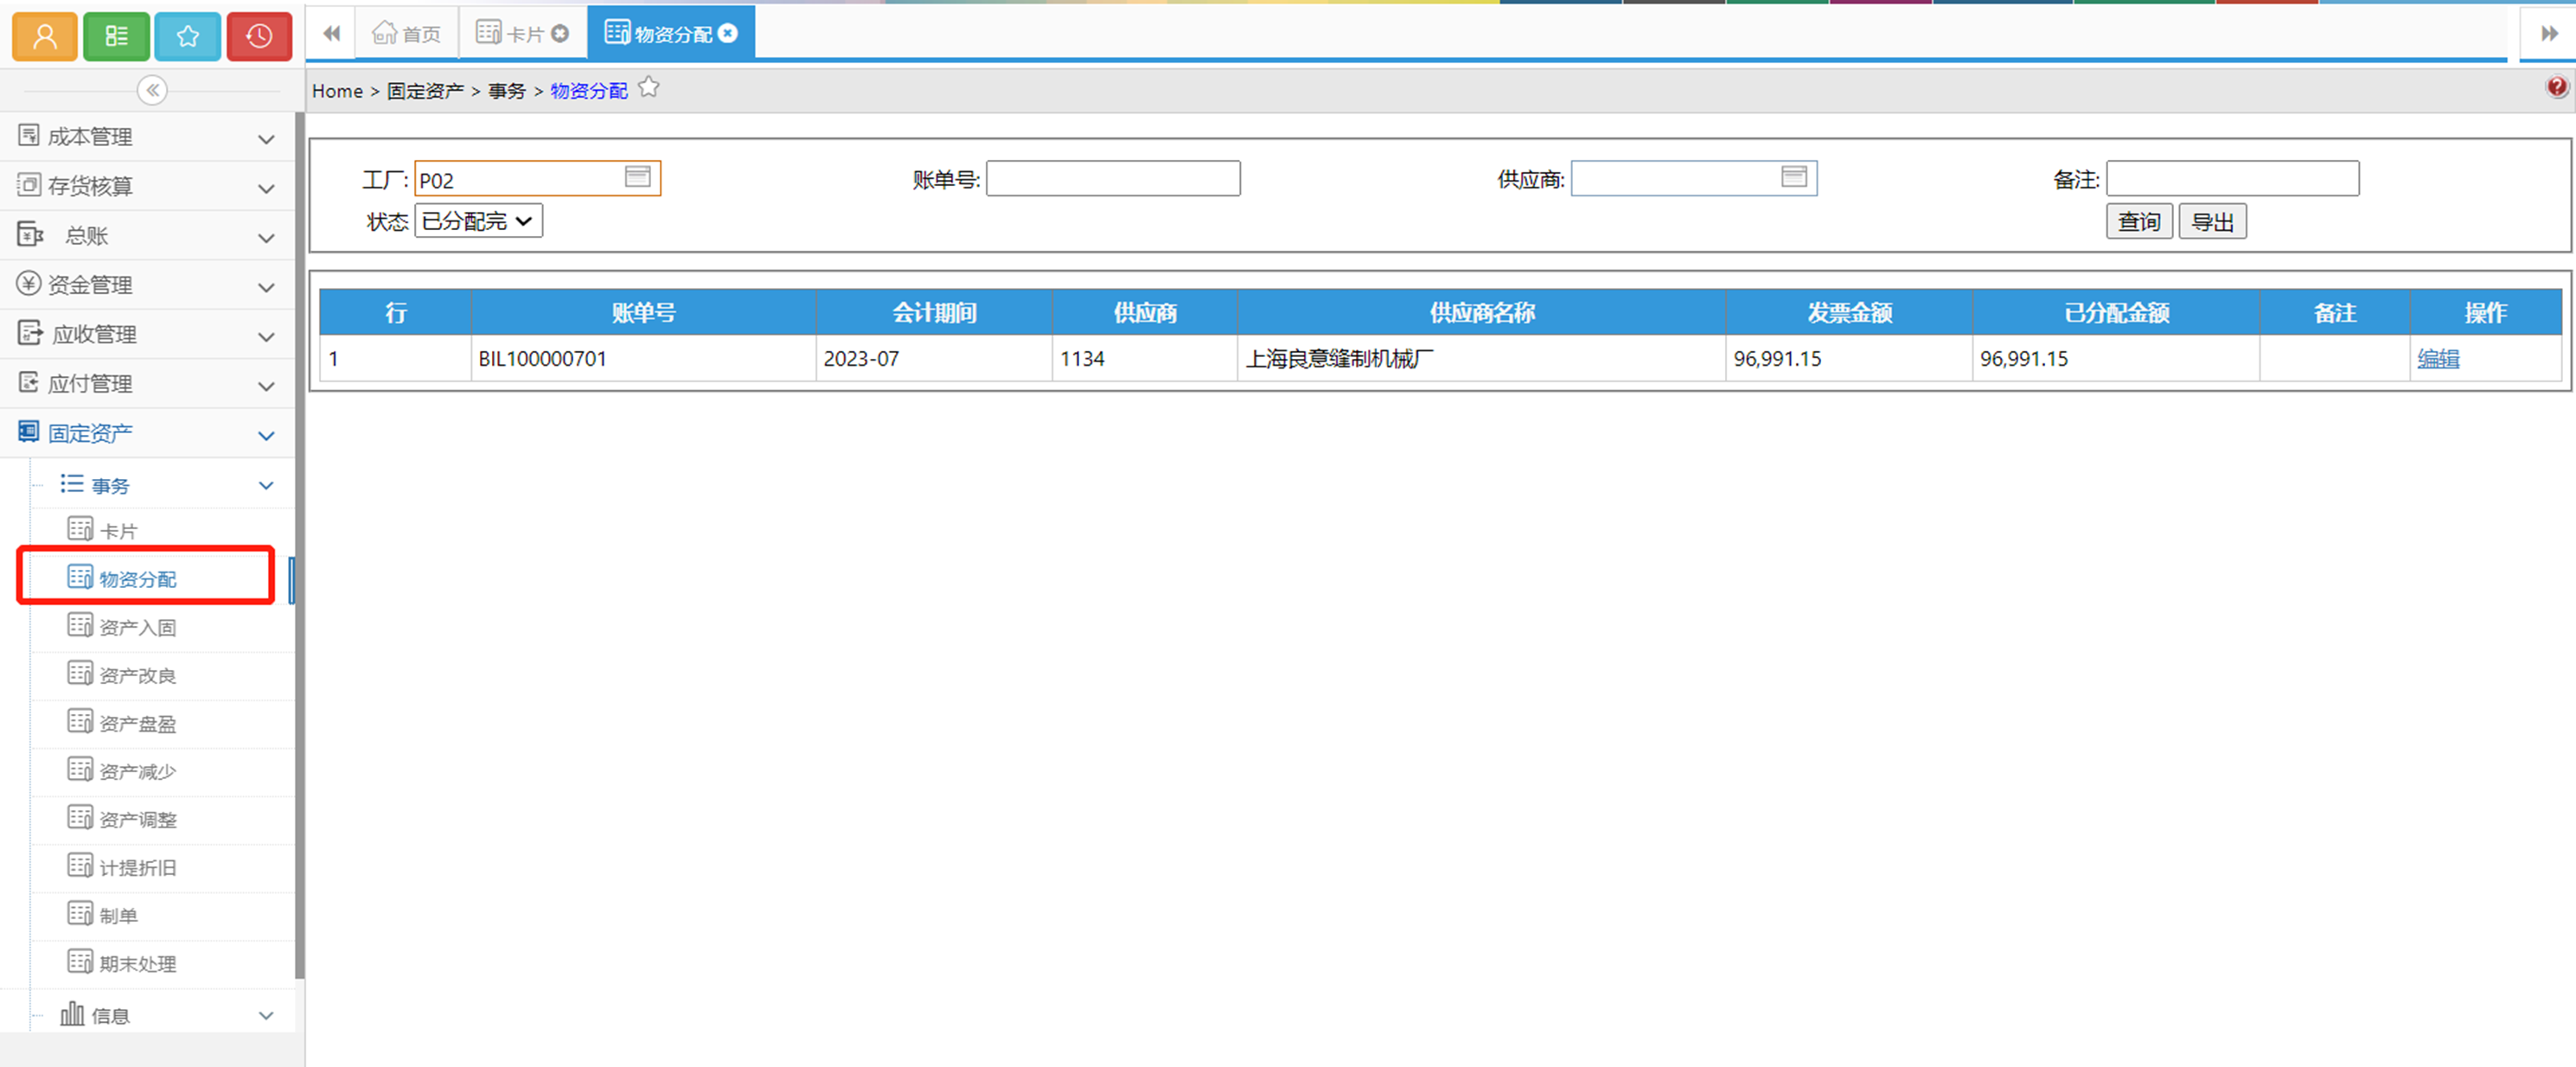
Task: Click the 账单号 column header
Action: pyautogui.click(x=643, y=313)
